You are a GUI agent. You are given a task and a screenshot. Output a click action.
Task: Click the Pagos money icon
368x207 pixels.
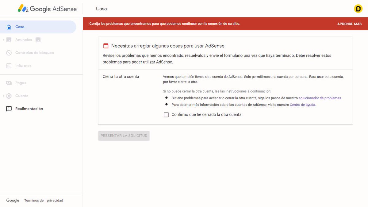point(9,83)
